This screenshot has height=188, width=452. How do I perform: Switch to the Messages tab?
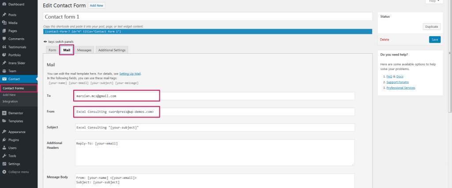pyautogui.click(x=84, y=50)
